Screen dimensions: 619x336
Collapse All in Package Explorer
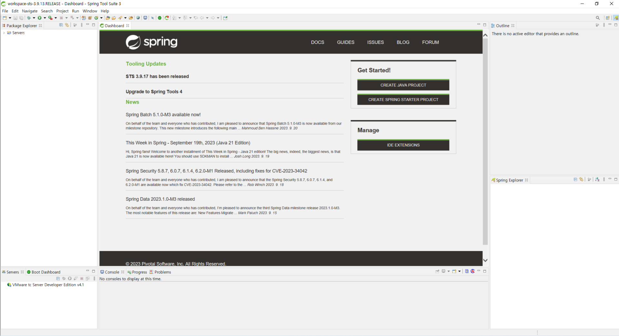[61, 25]
